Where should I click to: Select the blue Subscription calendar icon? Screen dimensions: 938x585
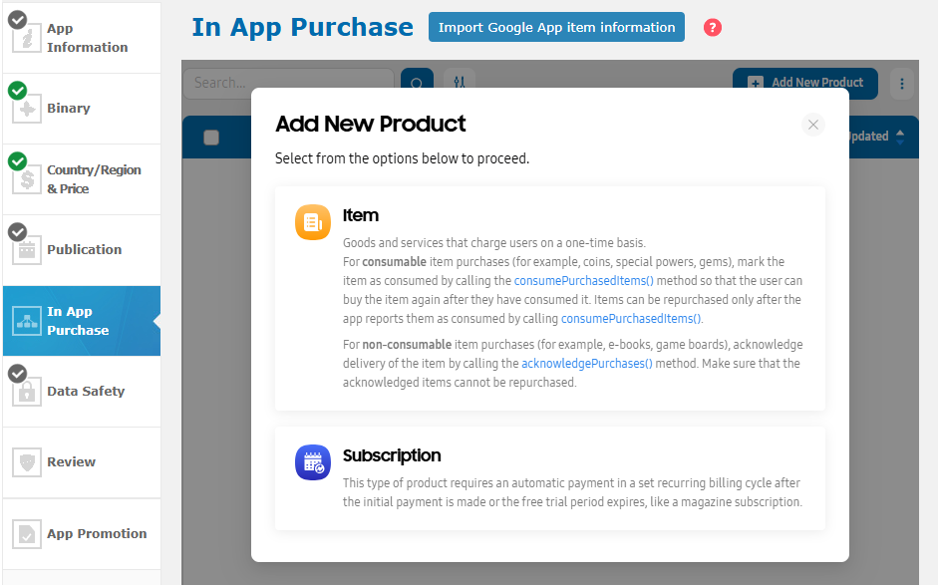(x=312, y=462)
